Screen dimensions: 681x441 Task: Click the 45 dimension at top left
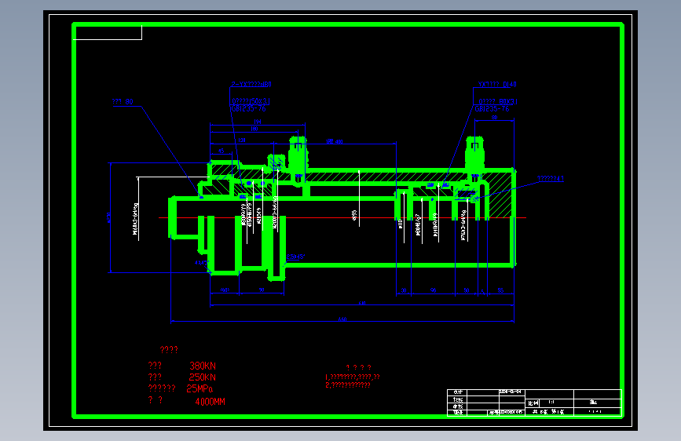point(221,151)
